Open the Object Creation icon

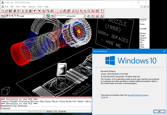[89, 16]
